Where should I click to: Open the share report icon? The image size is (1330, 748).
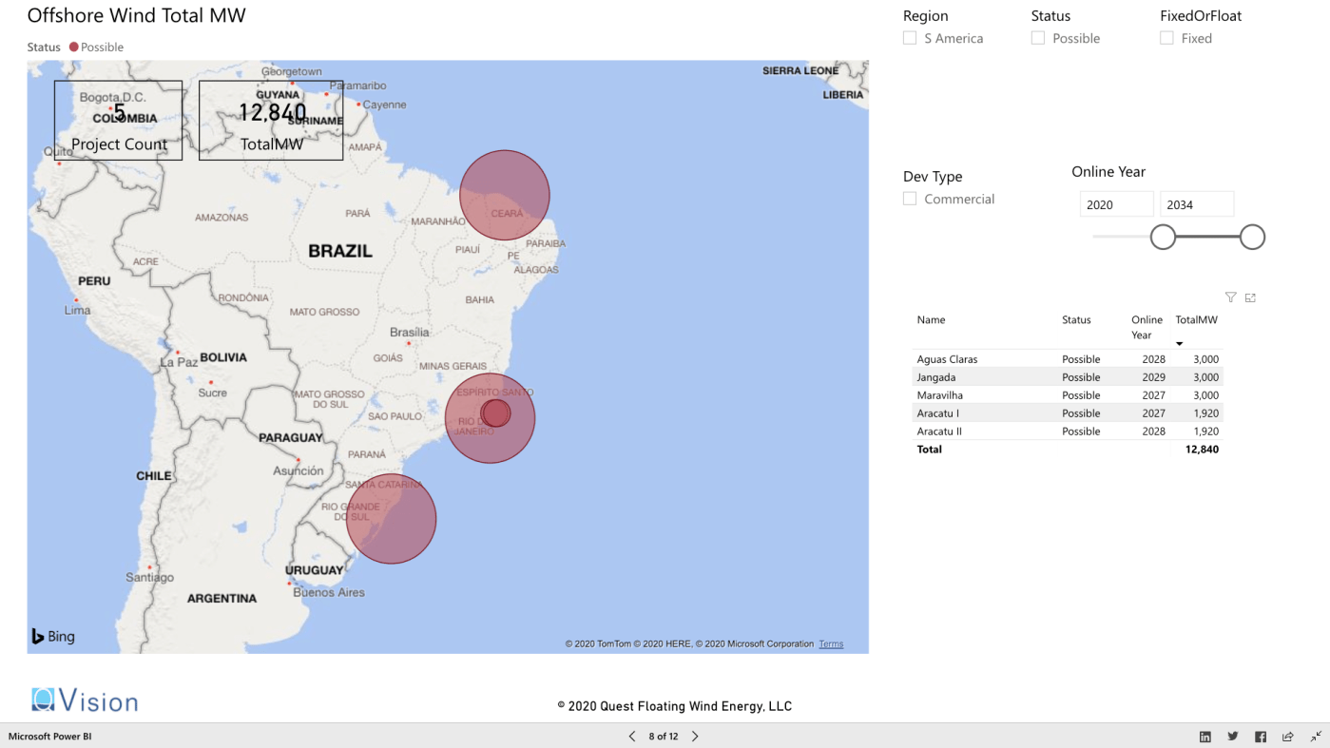[x=1287, y=737]
